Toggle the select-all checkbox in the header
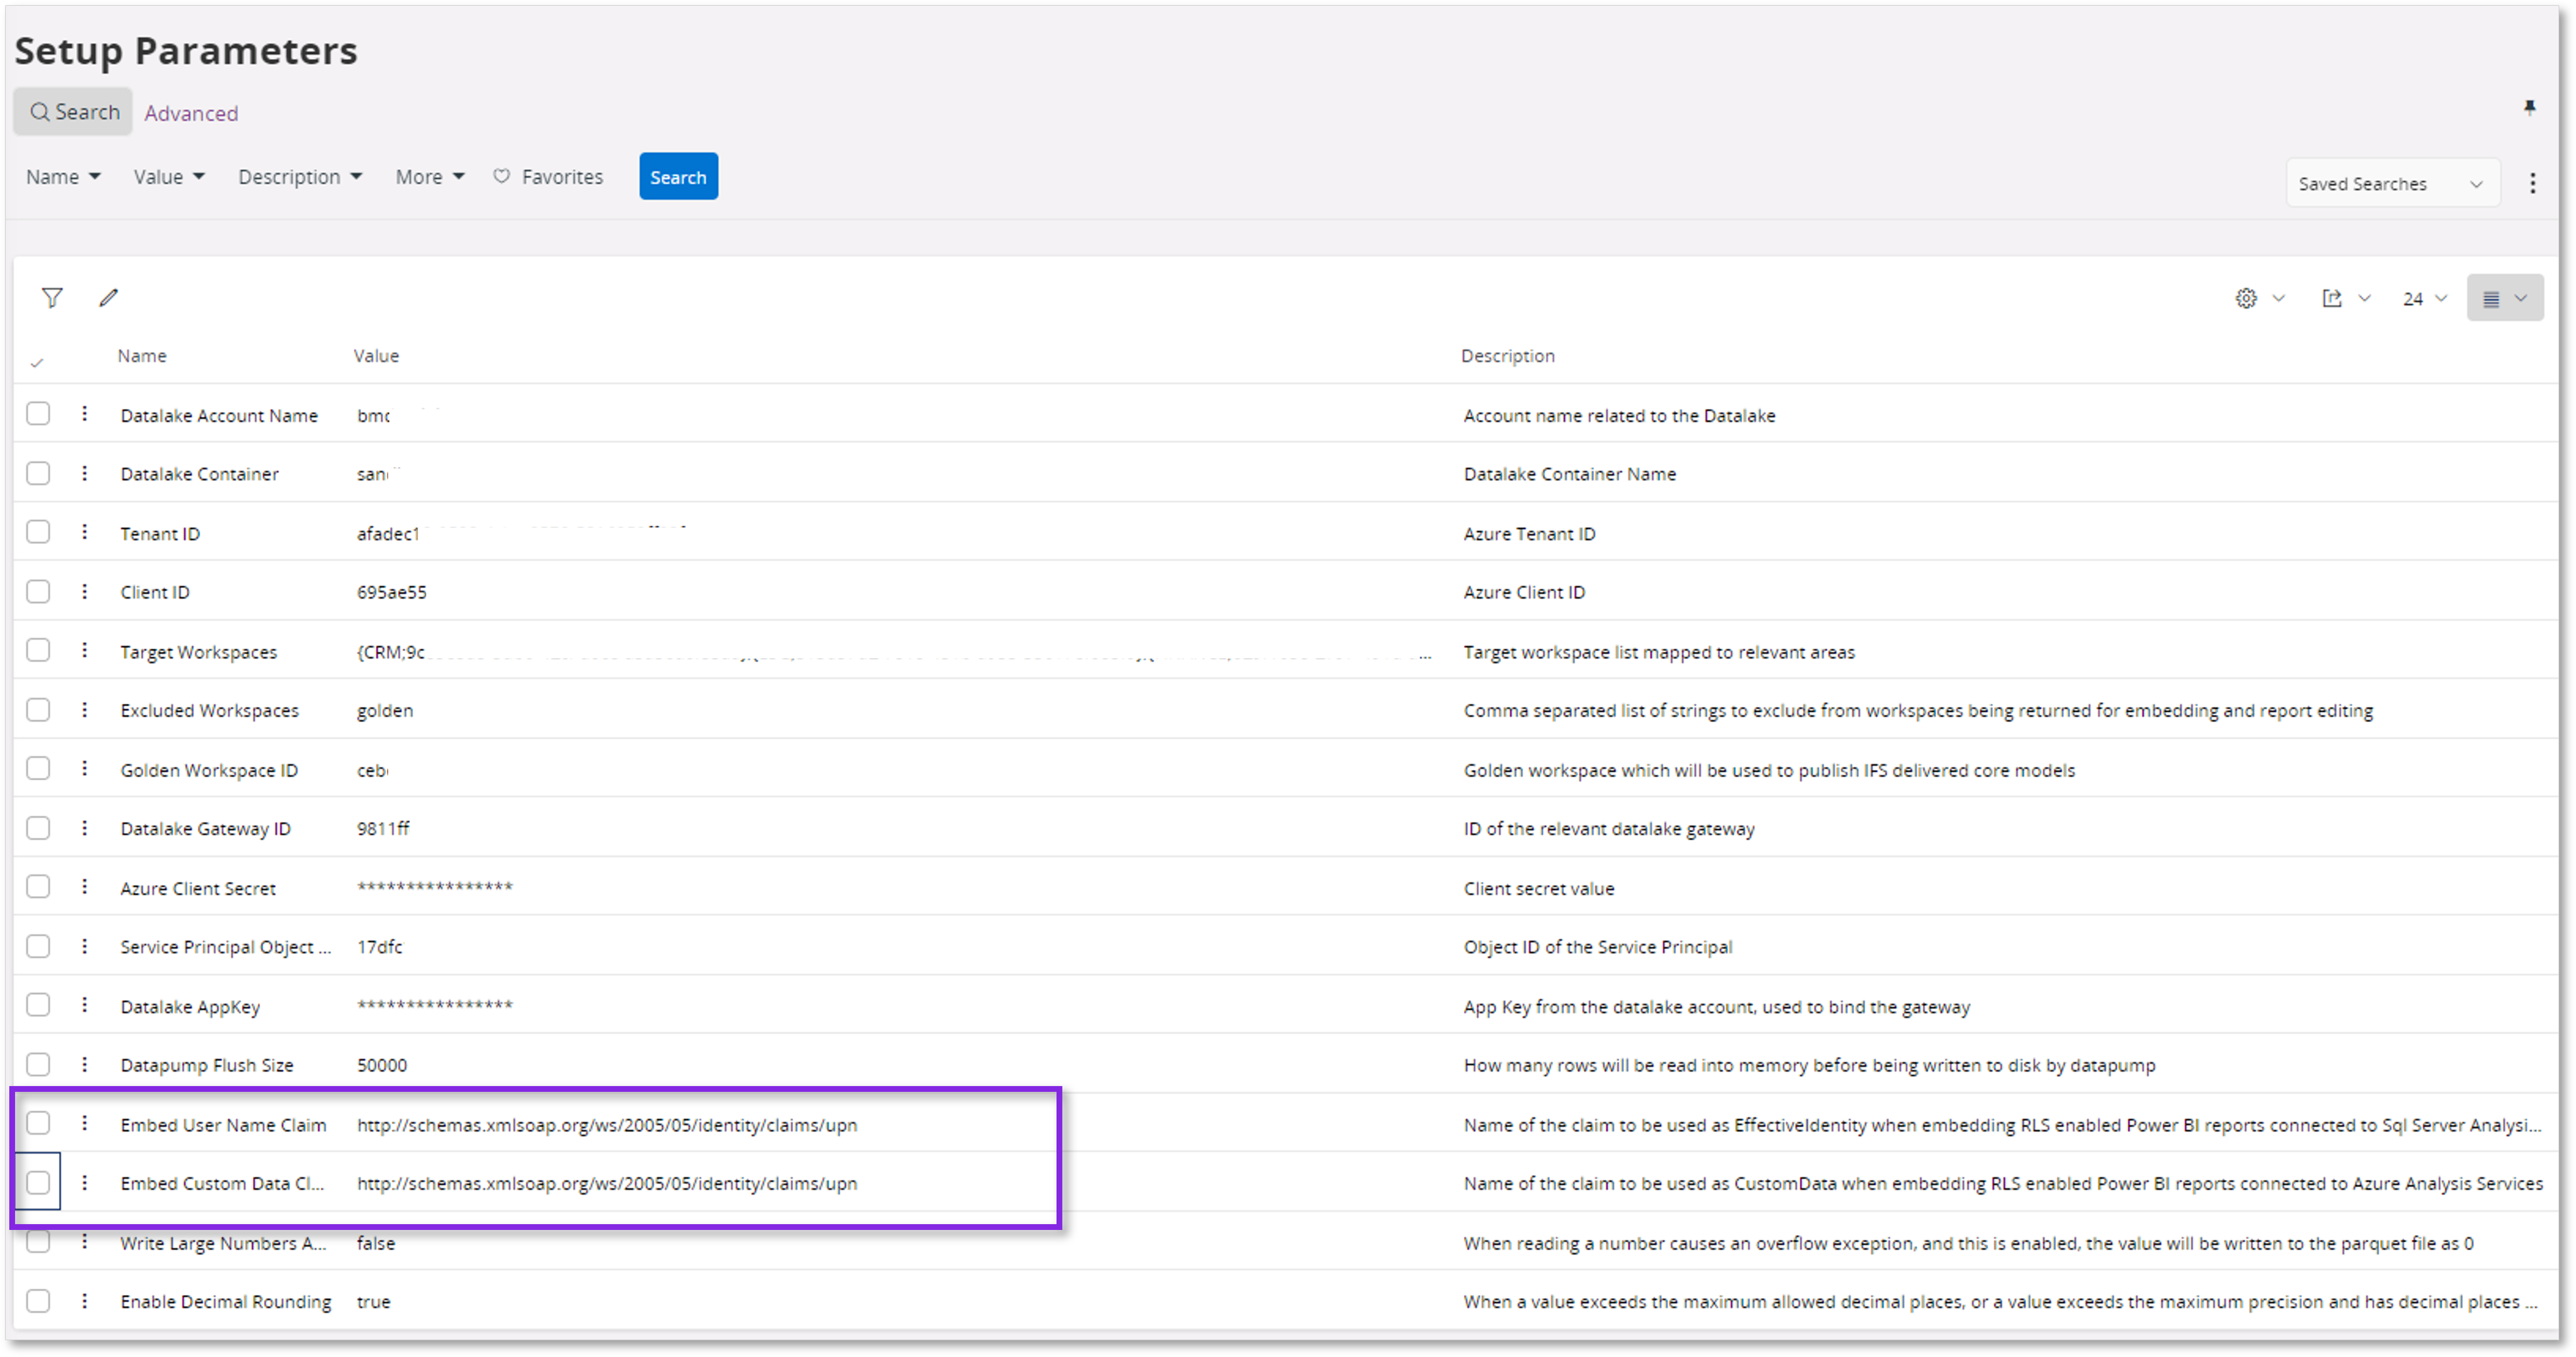 [38, 361]
